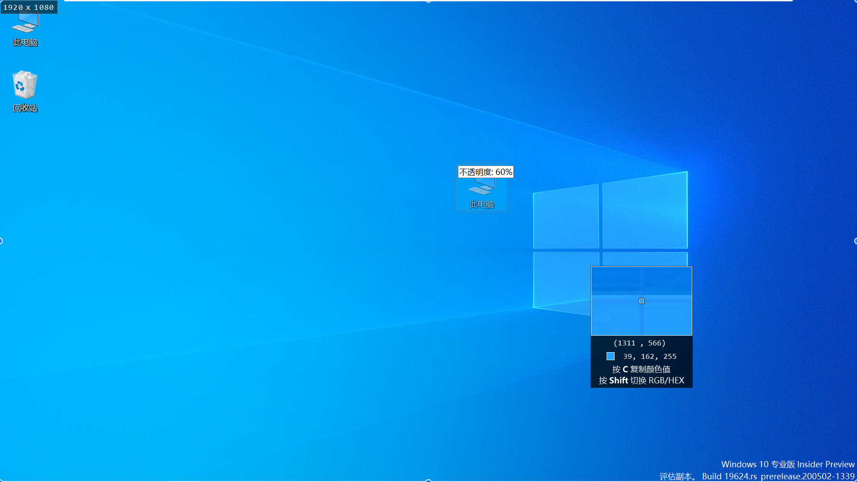
Task: Click the 不透明度: 60% opacity tooltip
Action: click(x=486, y=172)
